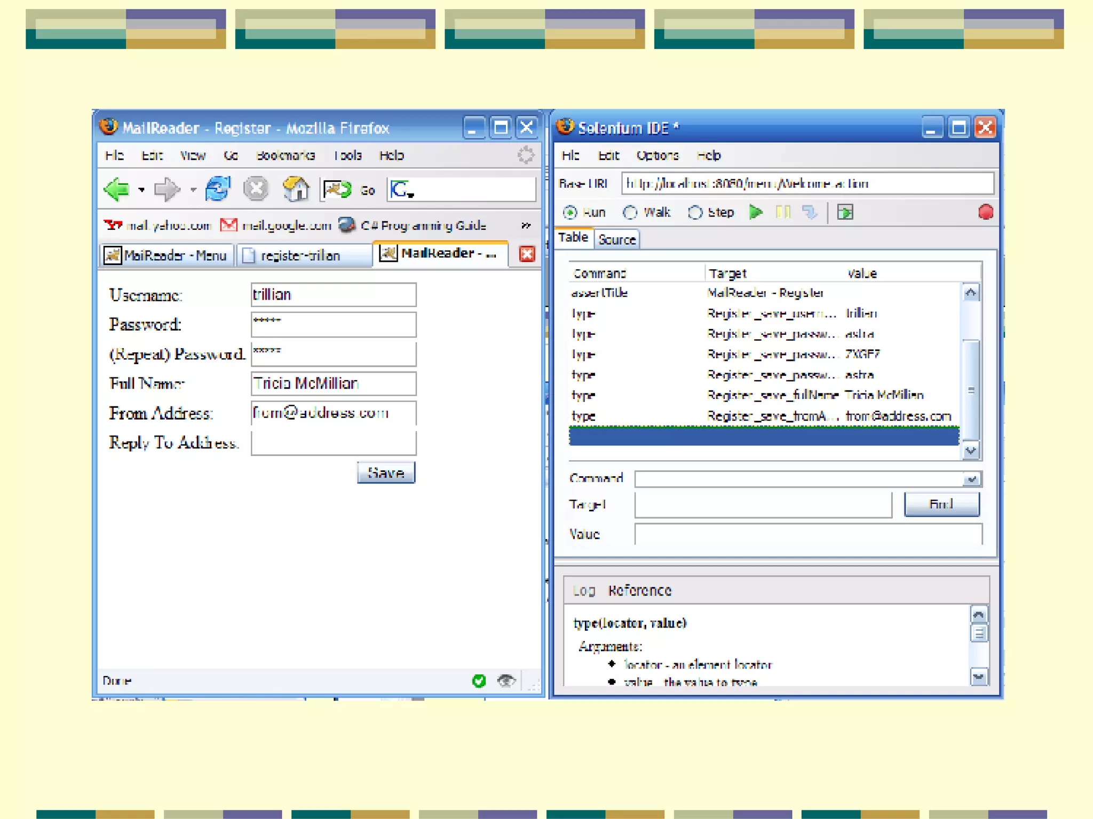1093x819 pixels.
Task: Click the green back arrow in Firefox
Action: click(117, 189)
